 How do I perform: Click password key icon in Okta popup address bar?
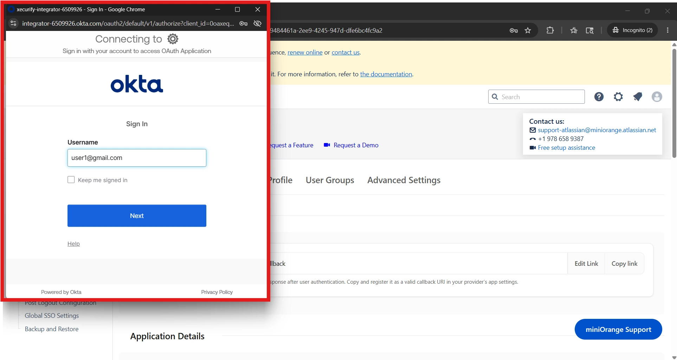pyautogui.click(x=243, y=24)
